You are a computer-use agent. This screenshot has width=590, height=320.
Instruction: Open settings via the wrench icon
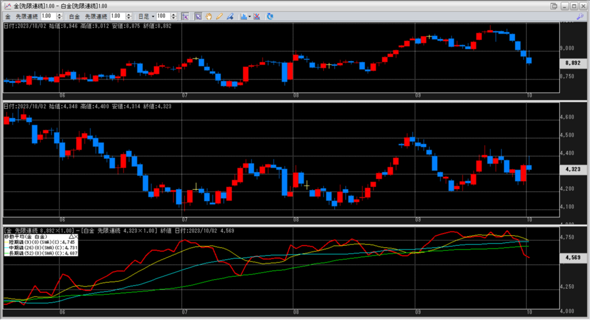(x=581, y=16)
